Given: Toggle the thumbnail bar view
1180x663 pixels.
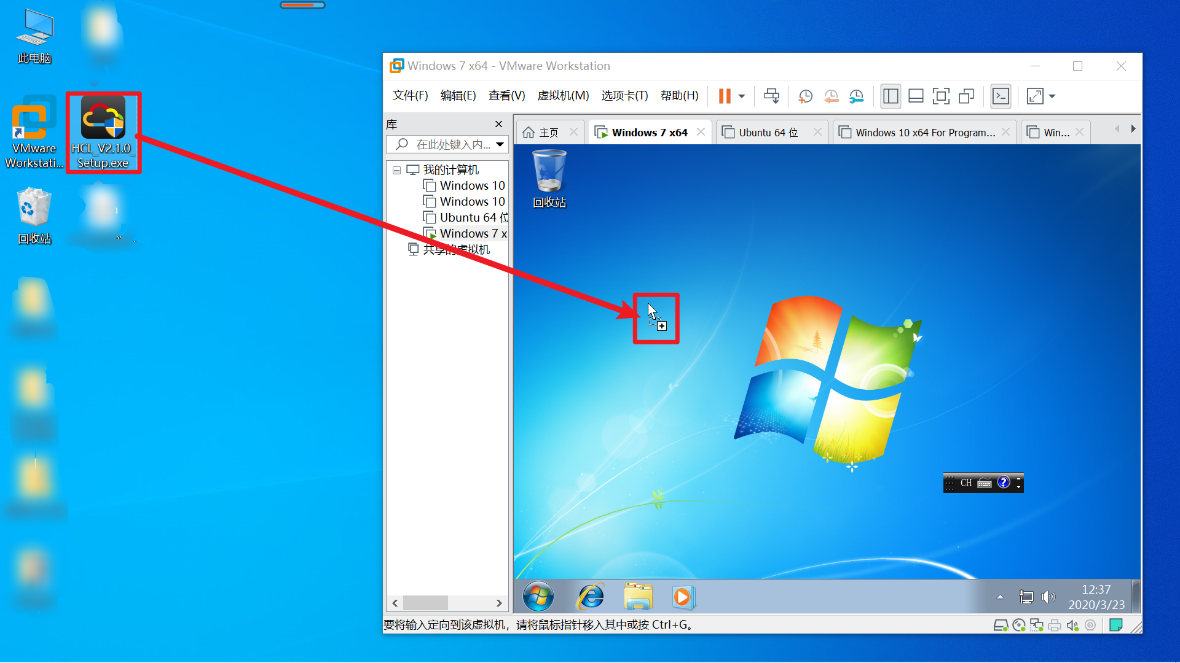Looking at the screenshot, I should click(916, 96).
